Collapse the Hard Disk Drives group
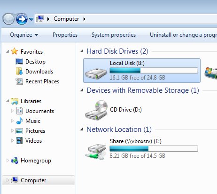Screen dimensions: 217x194 click(82, 51)
